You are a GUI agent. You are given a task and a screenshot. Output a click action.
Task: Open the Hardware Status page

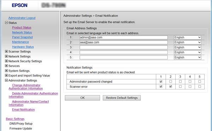pyautogui.click(x=23, y=47)
